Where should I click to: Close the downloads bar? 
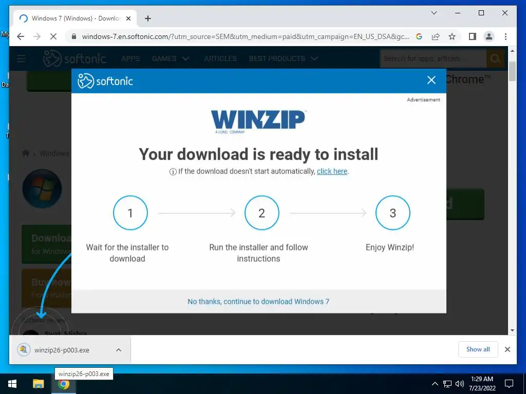[x=508, y=349]
